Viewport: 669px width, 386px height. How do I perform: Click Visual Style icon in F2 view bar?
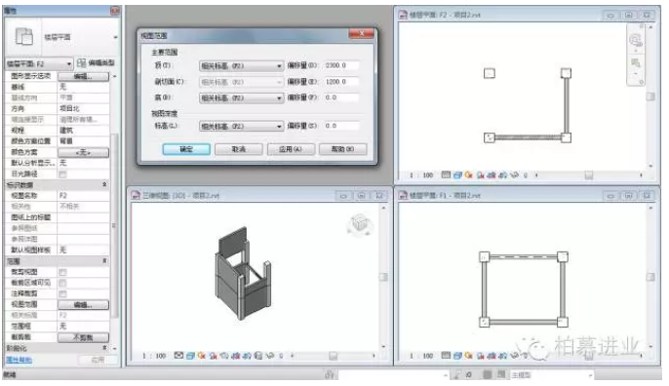point(457,174)
